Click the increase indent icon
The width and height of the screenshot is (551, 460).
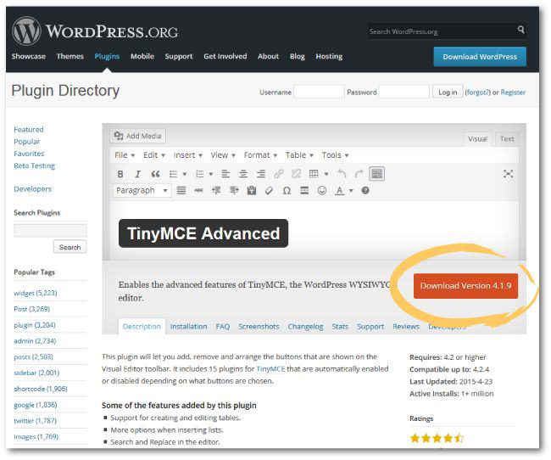[x=234, y=191]
